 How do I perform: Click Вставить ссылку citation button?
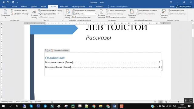coord(68,14)
